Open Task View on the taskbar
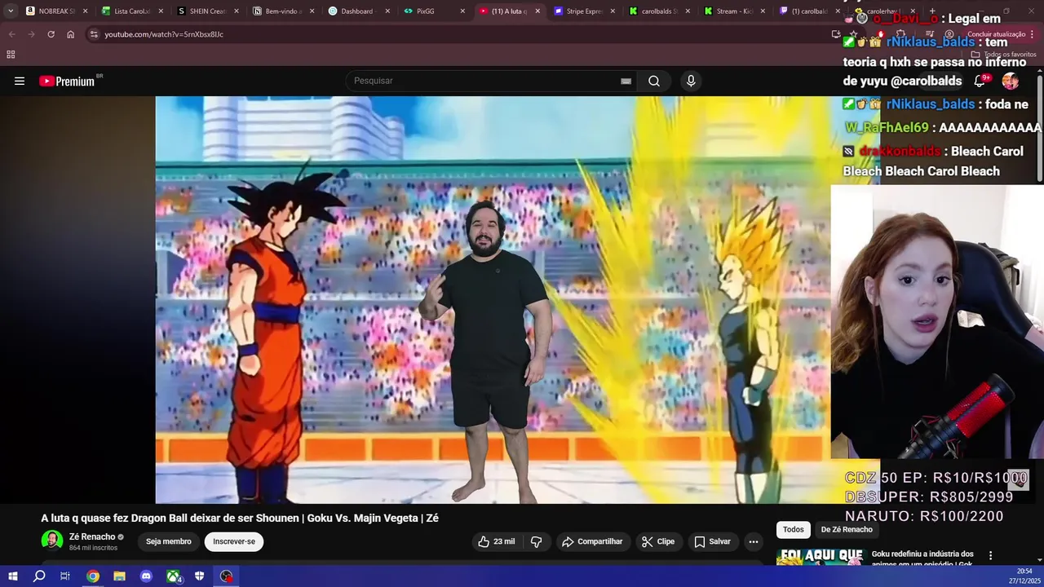Image resolution: width=1044 pixels, height=587 pixels. (65, 576)
